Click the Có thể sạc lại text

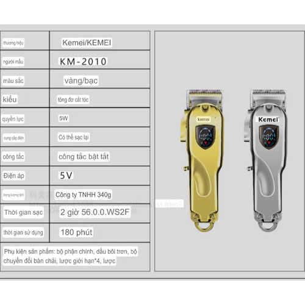pyautogui.click(x=74, y=137)
